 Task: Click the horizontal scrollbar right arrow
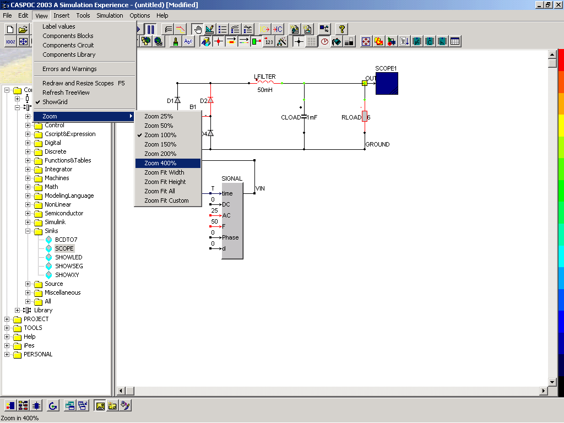pos(544,391)
